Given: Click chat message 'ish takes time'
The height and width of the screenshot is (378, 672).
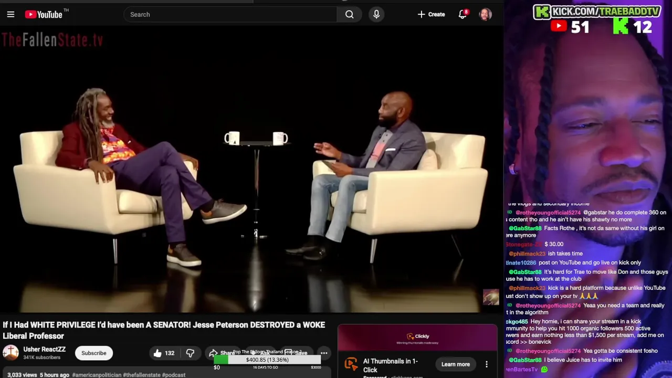Looking at the screenshot, I should coord(565,254).
